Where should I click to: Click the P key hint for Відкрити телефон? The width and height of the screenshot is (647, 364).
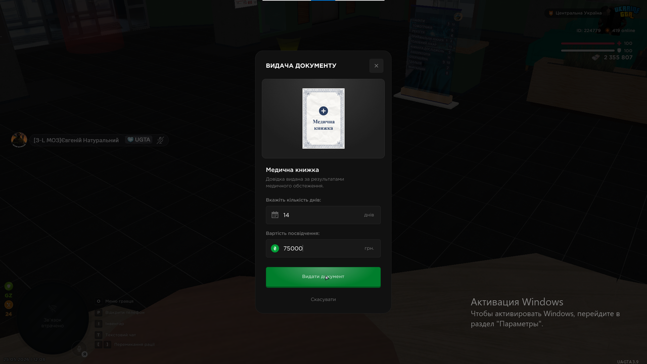pos(99,312)
